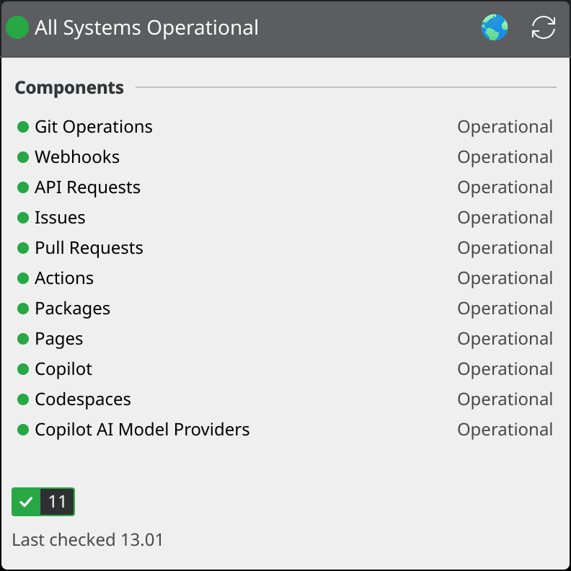The width and height of the screenshot is (571, 571).
Task: Select the Copilot component label
Action: coord(63,369)
